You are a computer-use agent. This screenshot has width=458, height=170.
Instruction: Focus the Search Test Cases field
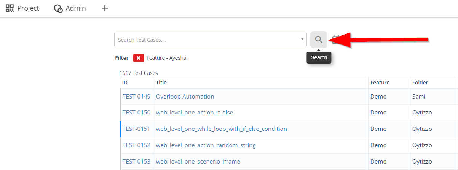point(206,40)
